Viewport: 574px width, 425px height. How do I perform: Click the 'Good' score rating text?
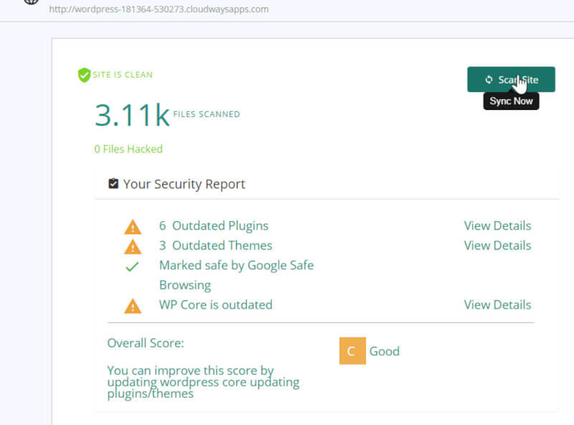[385, 351]
